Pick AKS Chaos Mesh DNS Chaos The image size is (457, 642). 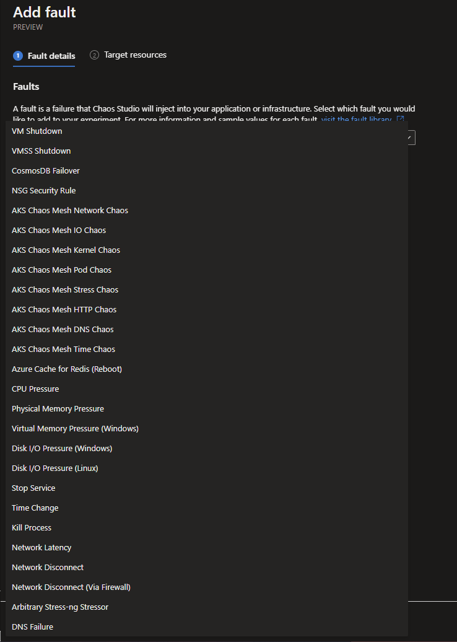coord(63,330)
